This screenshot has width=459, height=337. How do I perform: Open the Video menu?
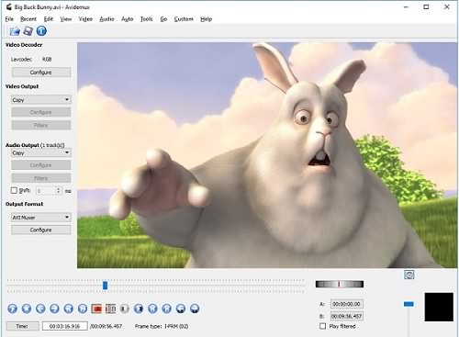tap(85, 19)
